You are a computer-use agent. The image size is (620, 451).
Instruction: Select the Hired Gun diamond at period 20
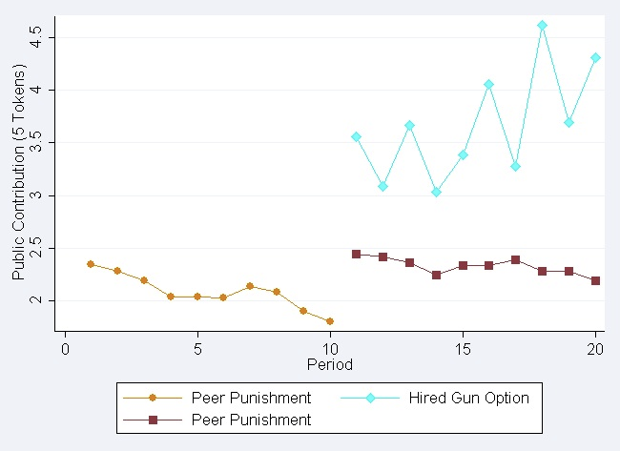point(595,57)
